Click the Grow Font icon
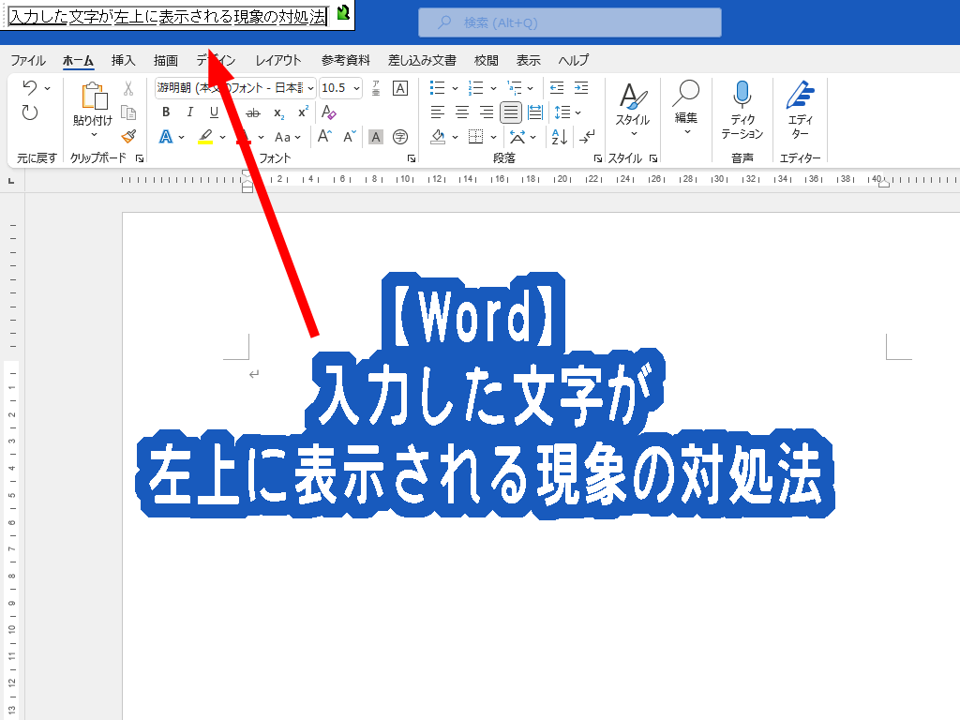This screenshot has height=720, width=960. [x=324, y=137]
